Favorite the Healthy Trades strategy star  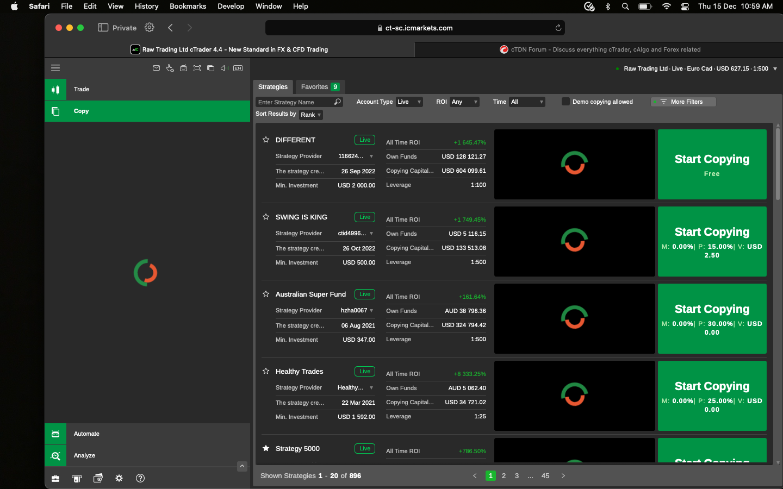click(266, 371)
